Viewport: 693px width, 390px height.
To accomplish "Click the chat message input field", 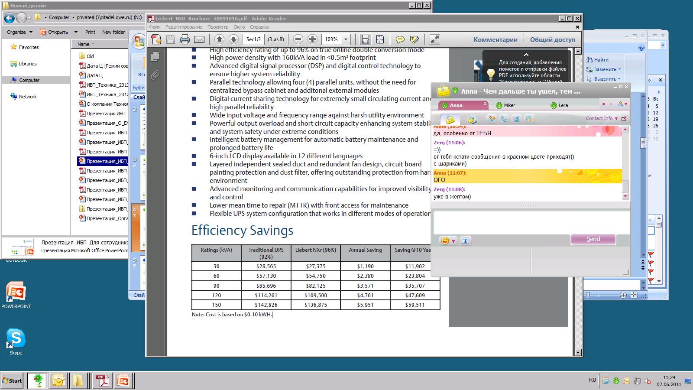I will click(x=531, y=222).
